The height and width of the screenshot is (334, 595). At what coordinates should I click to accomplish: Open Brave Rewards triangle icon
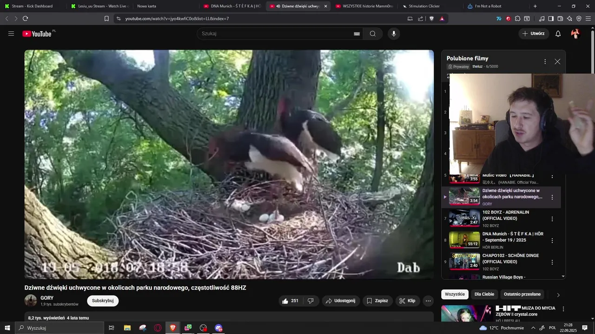point(442,19)
